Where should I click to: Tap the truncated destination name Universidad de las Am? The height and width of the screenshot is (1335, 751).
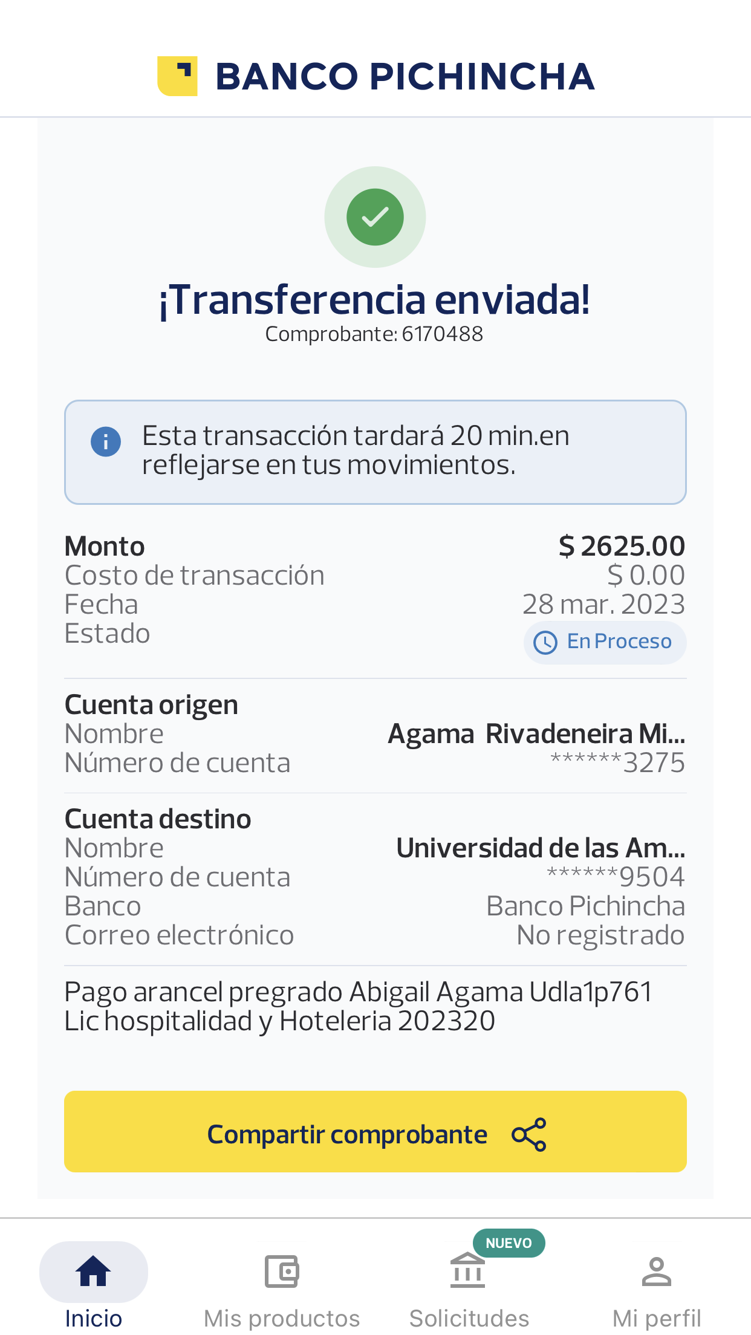[x=541, y=848]
